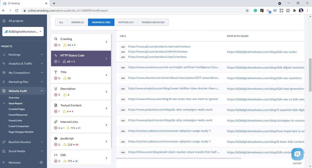Click the Textual Content document icon
Image resolution: width=312 pixels, height=168 pixels.
56,105
